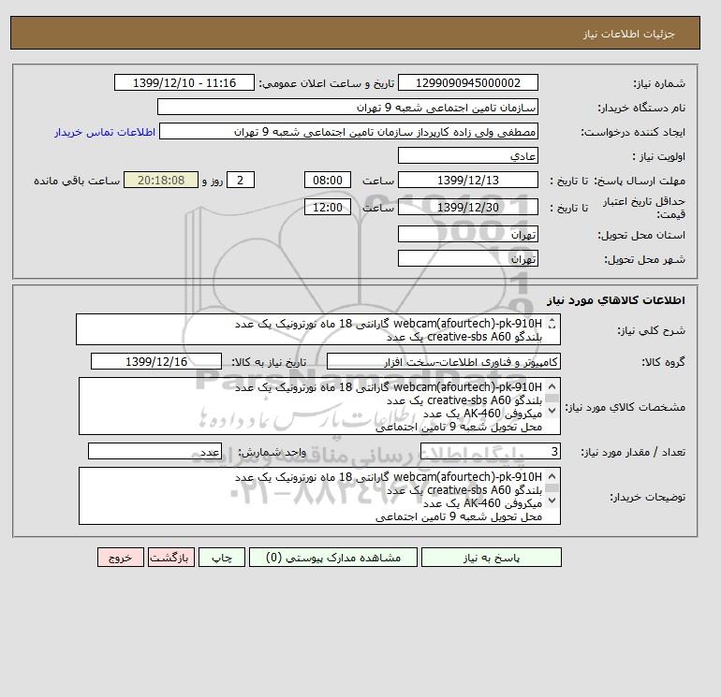Click the response deadline date 1399/12/13
The height and width of the screenshot is (697, 721).
click(467, 181)
